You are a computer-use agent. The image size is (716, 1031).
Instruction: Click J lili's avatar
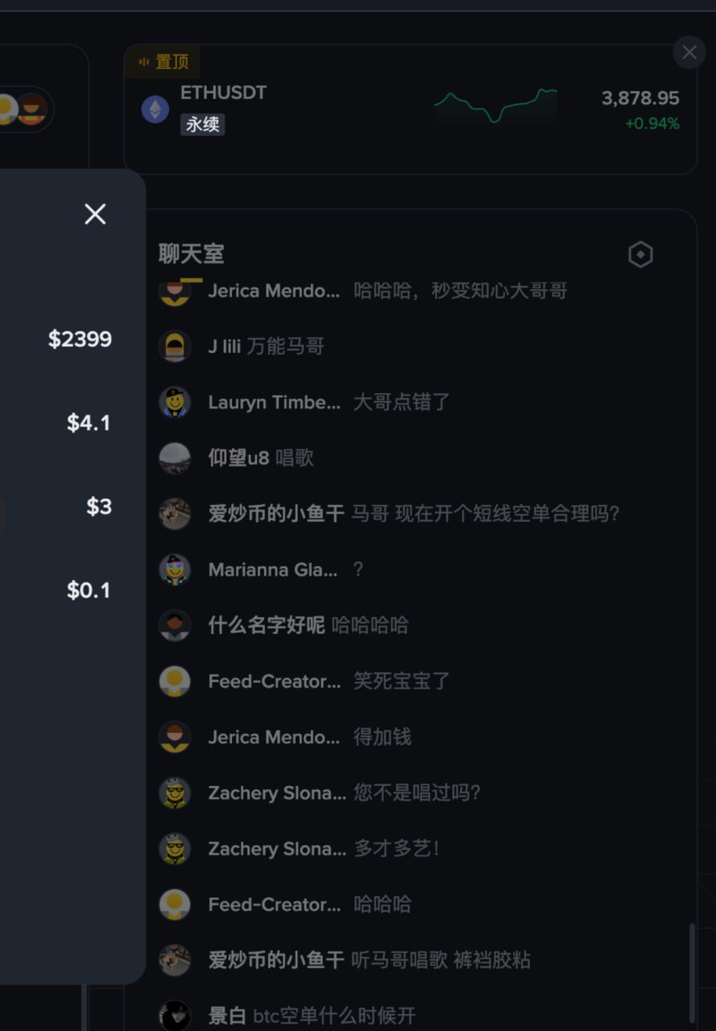(x=175, y=346)
